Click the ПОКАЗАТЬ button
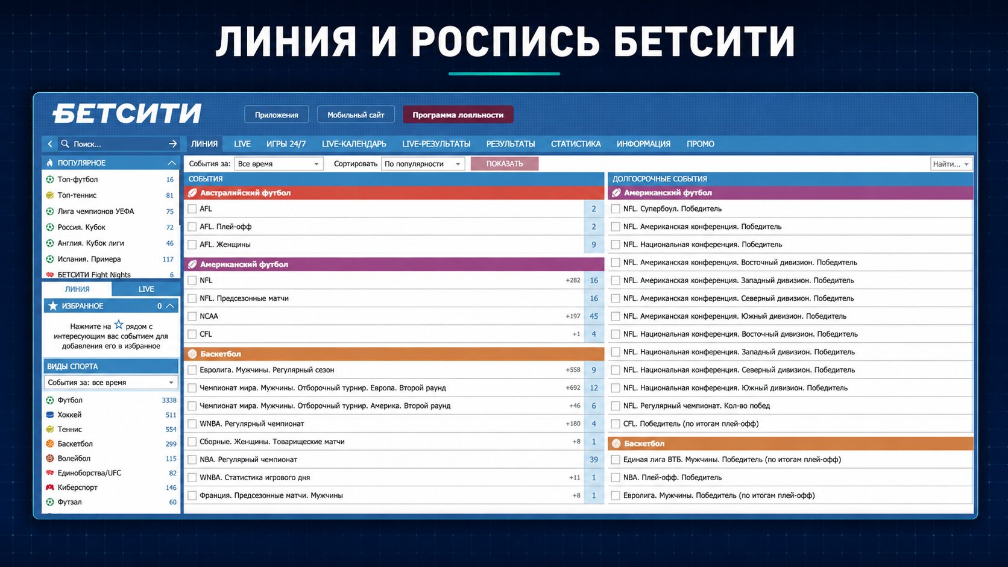 coord(505,164)
